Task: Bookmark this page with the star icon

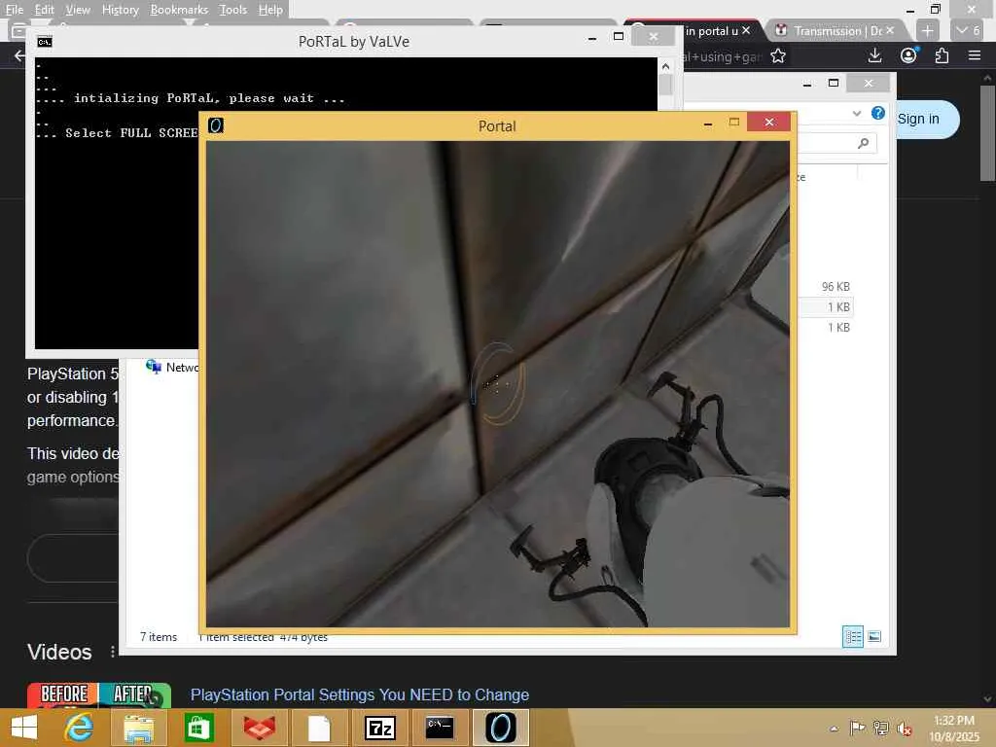Action: 778,56
